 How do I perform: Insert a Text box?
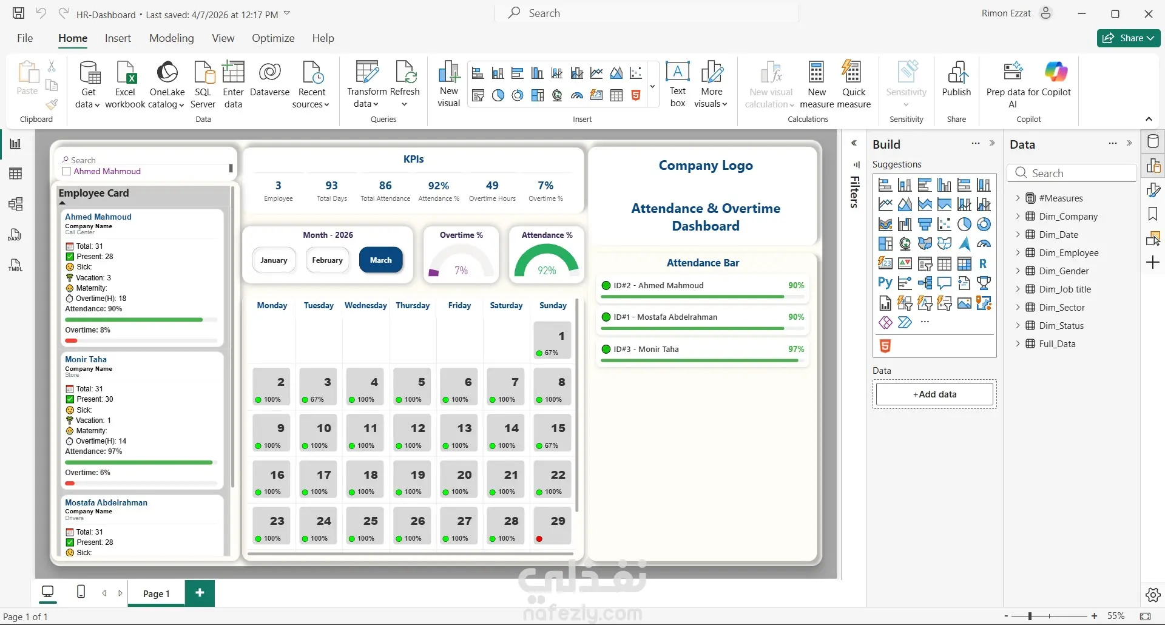(x=678, y=84)
